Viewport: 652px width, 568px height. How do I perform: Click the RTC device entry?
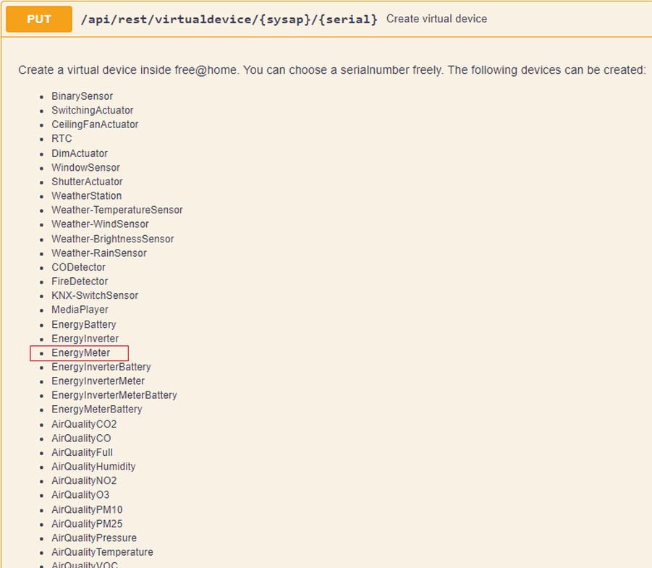(x=62, y=138)
